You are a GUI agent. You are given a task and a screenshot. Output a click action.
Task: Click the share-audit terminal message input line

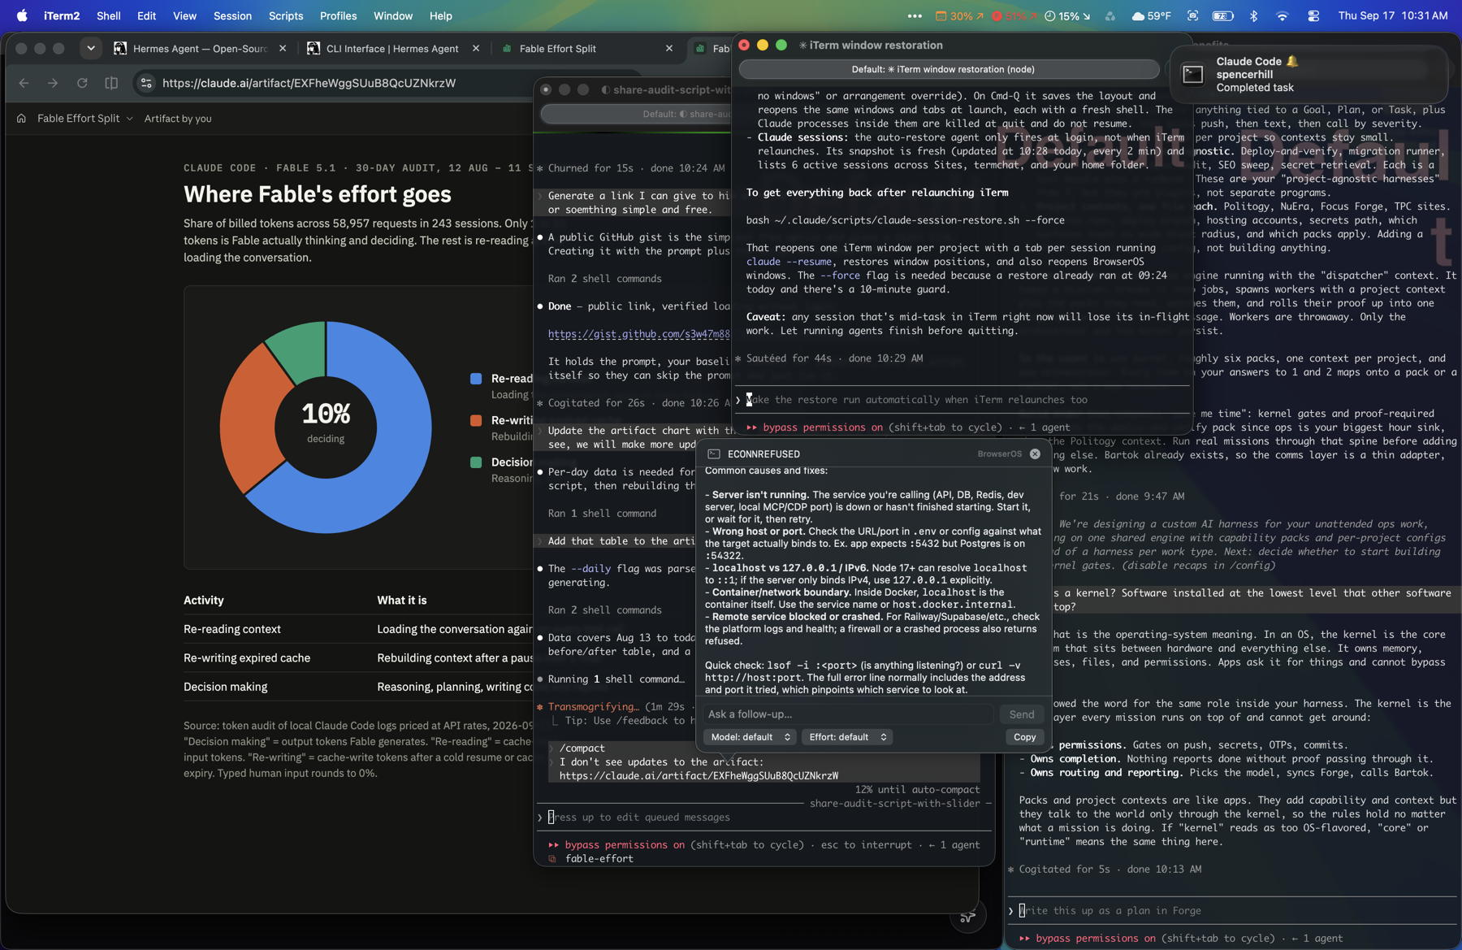tap(763, 818)
